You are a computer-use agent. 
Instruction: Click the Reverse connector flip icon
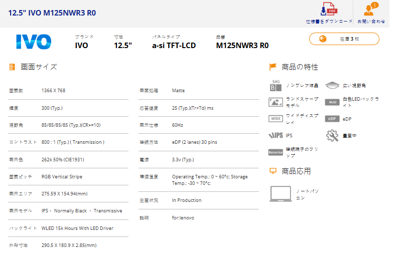click(276, 152)
